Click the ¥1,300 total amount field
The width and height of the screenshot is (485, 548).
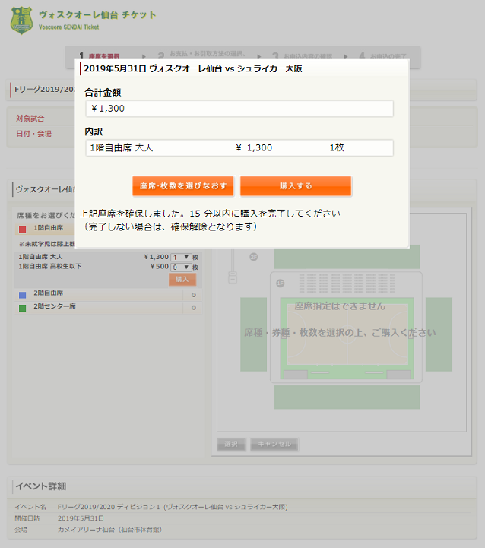[239, 109]
